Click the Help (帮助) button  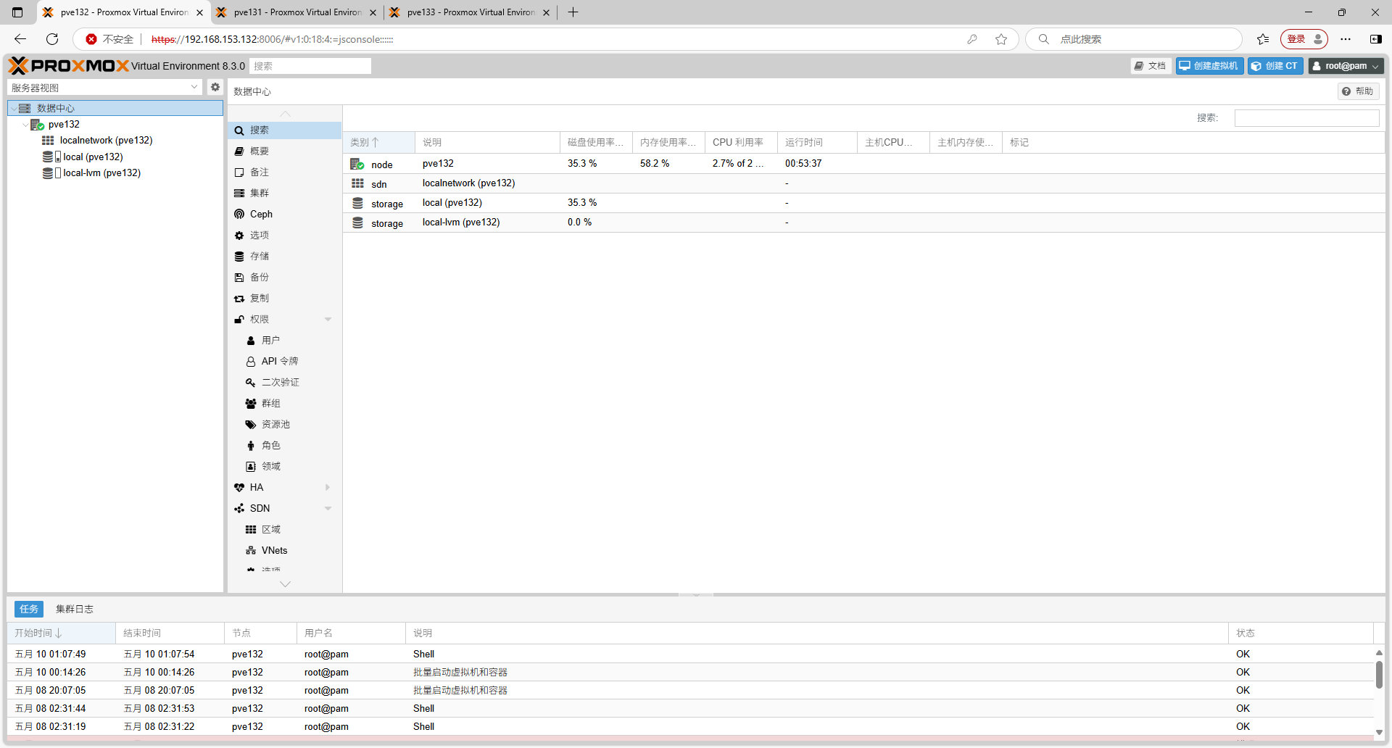pos(1358,91)
